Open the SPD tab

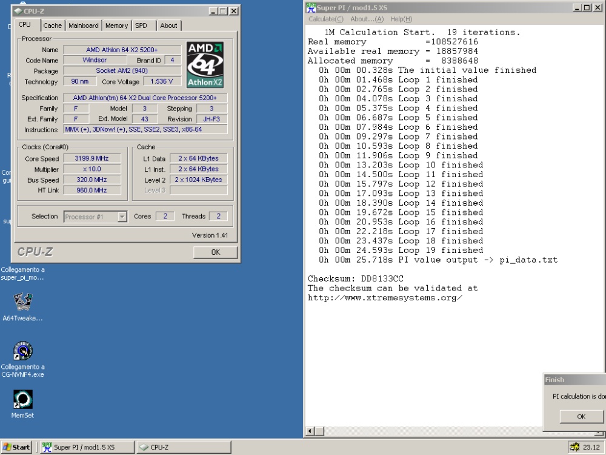pyautogui.click(x=141, y=25)
